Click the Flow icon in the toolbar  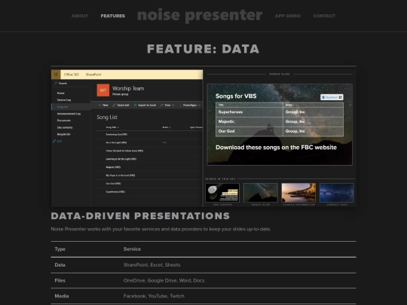point(162,105)
